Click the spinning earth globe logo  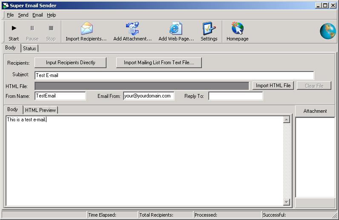click(328, 31)
